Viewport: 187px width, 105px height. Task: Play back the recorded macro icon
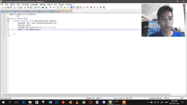pyautogui.click(x=97, y=7)
